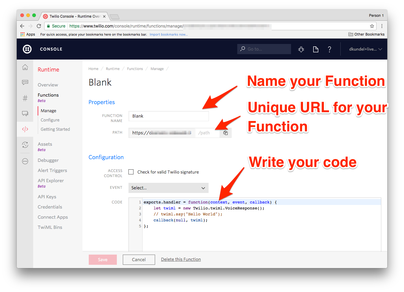This screenshot has height=292, width=404.
Task: Click the Save button
Action: coord(103,260)
